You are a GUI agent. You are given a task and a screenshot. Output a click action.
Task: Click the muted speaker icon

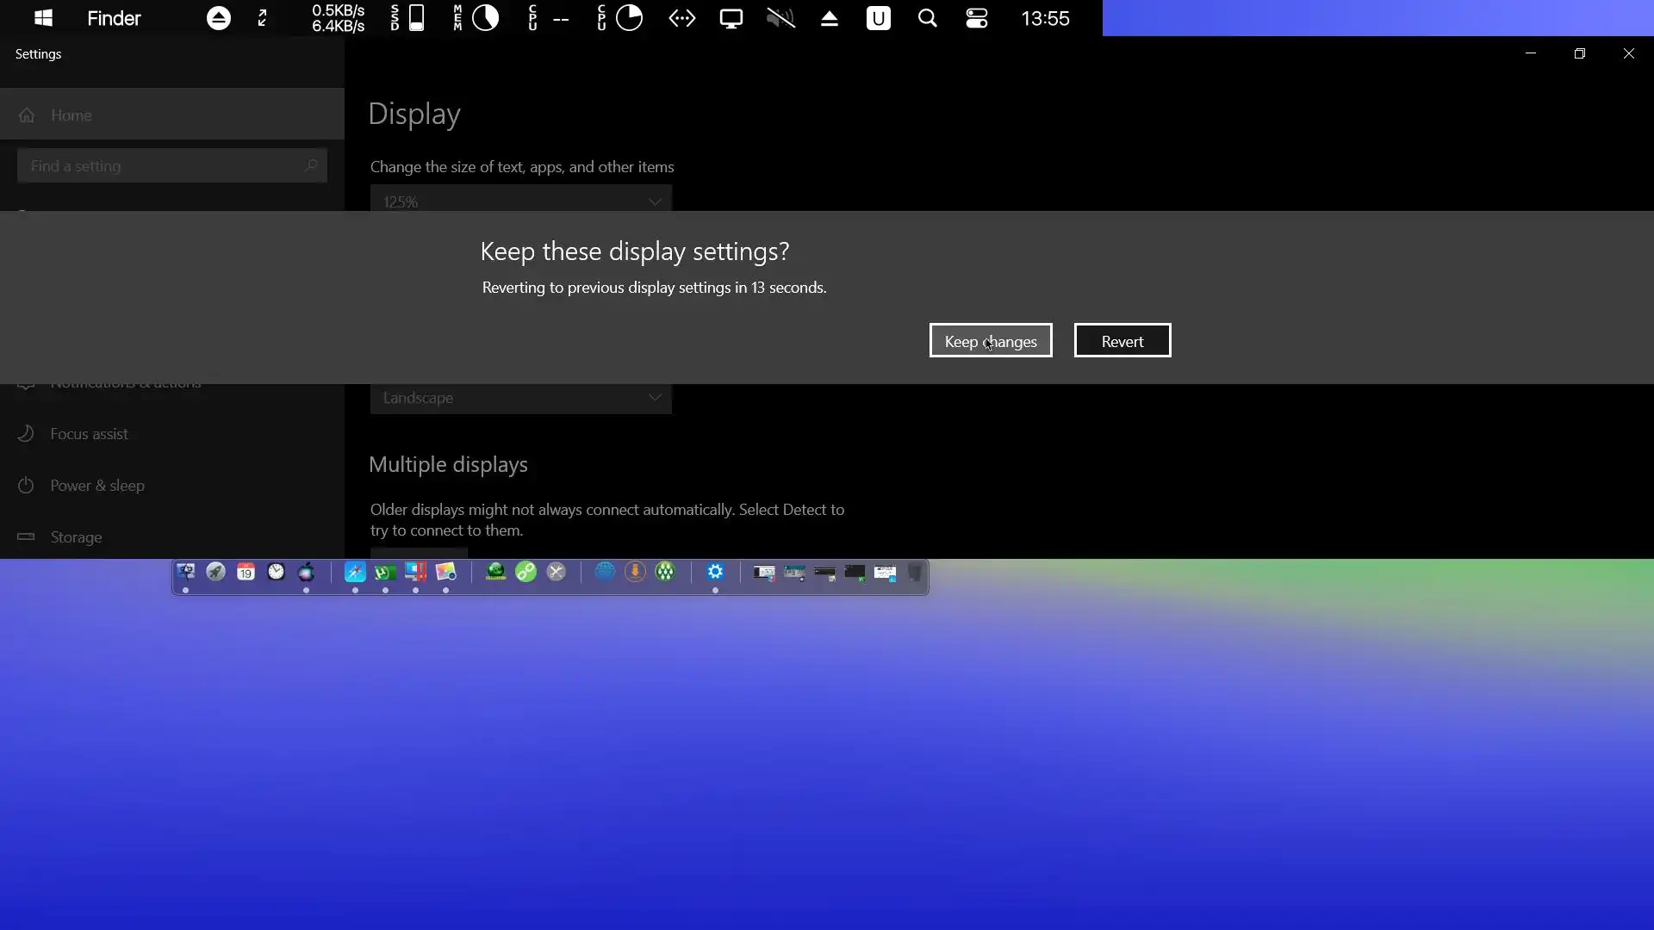[780, 18]
